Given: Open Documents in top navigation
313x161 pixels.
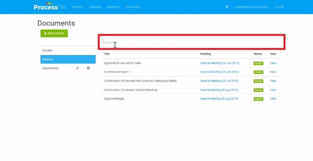Looking at the screenshot, I should (x=133, y=7).
